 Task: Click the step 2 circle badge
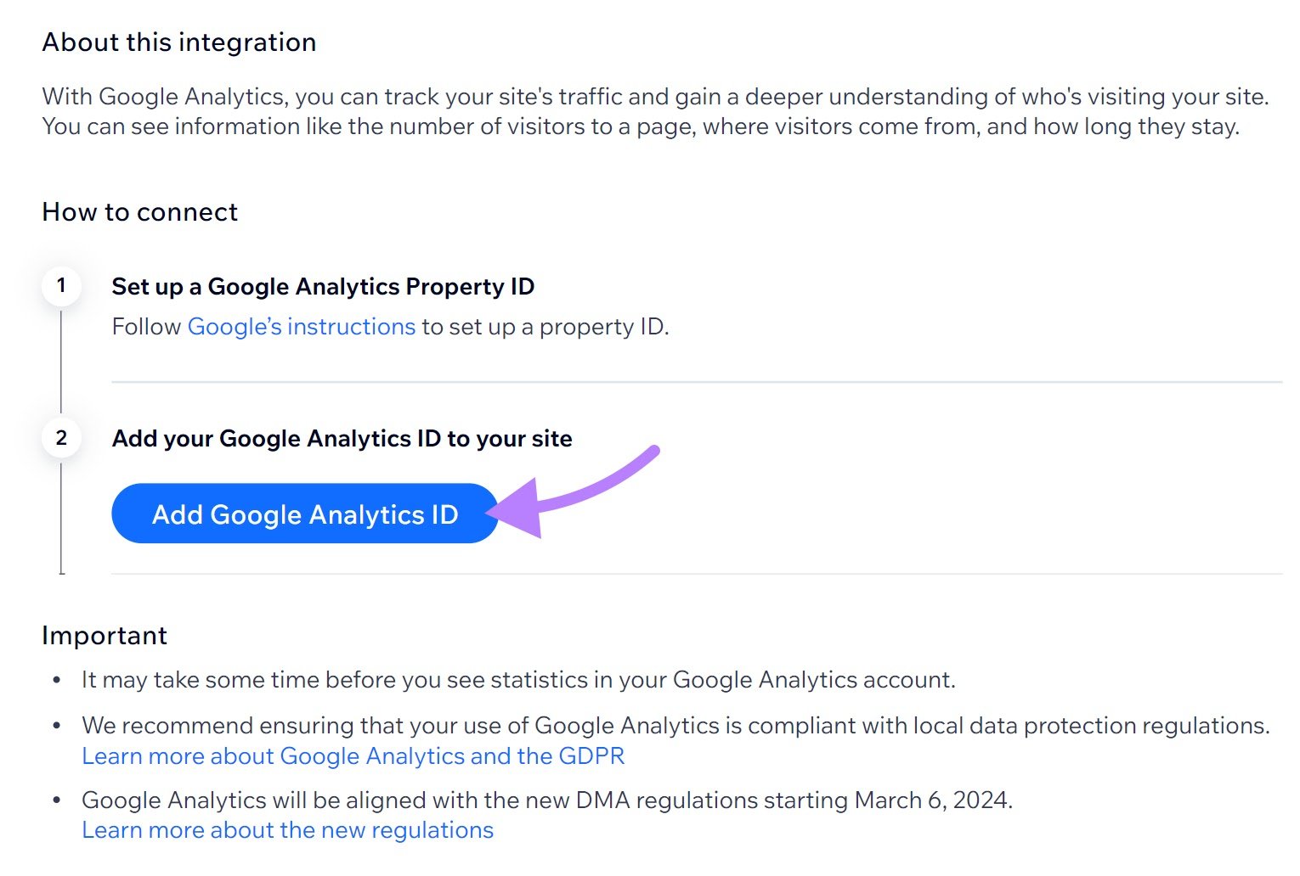coord(60,438)
